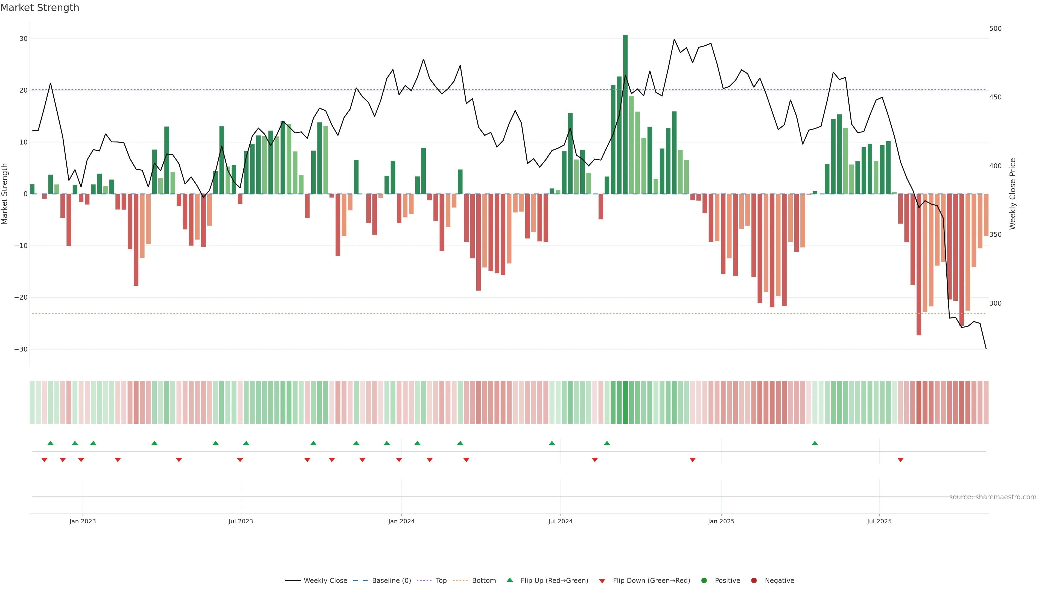Click the last red flip-down marker after Jul 2025
The image size is (1050, 590).
coord(900,460)
